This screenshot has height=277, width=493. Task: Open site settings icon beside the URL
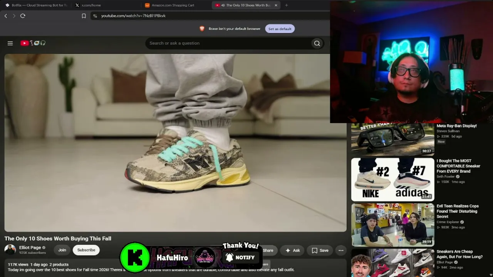click(x=95, y=16)
